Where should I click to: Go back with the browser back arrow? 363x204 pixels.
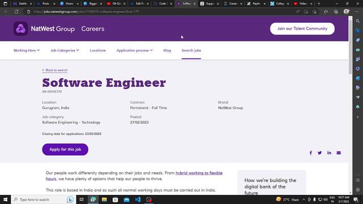coord(6,11)
